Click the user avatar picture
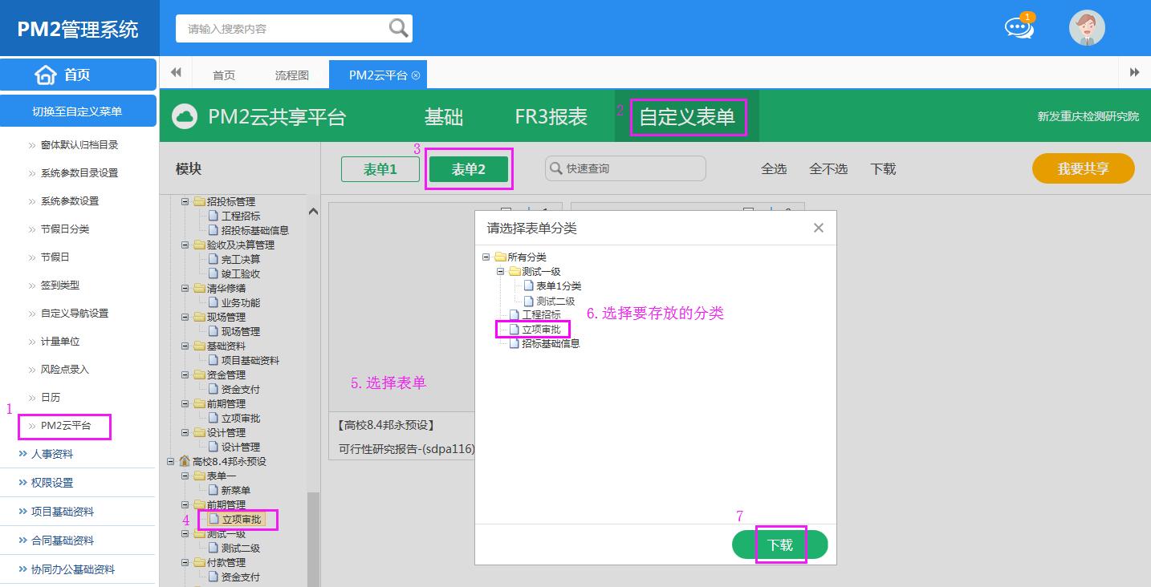The width and height of the screenshot is (1151, 587). pos(1087,28)
